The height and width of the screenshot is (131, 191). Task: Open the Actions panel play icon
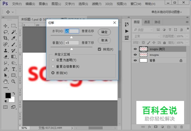(127, 31)
